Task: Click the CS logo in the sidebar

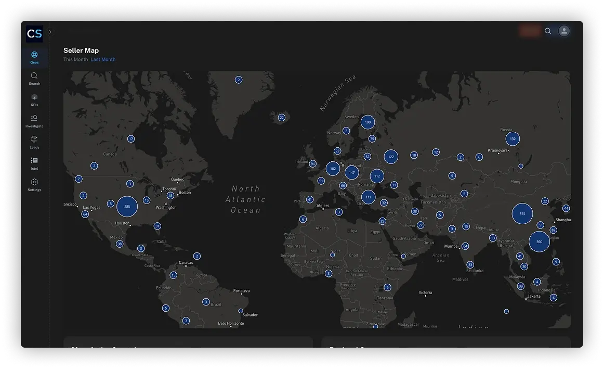Action: 34,33
